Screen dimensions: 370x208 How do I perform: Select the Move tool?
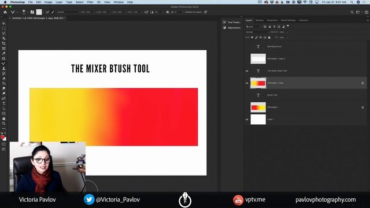[x=3, y=23]
